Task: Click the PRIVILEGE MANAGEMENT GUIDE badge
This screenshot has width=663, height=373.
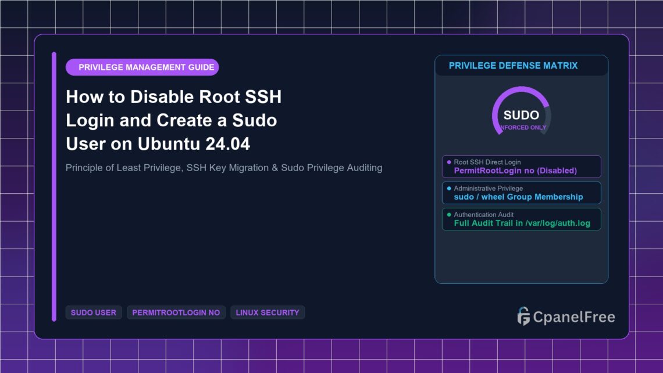Action: (x=142, y=68)
